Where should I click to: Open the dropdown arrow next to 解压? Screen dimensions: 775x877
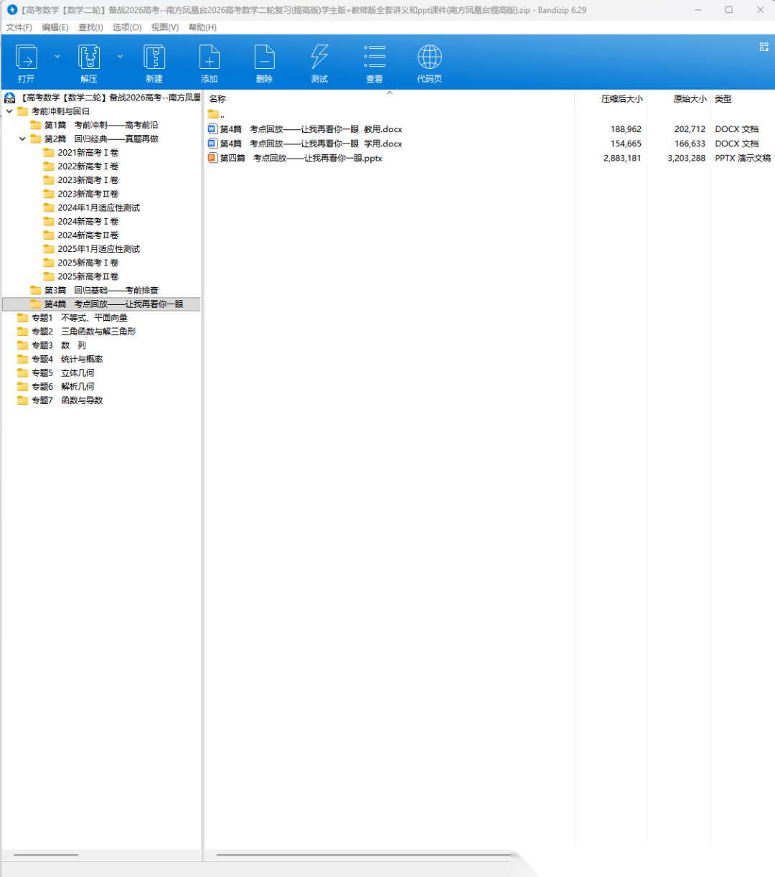[120, 57]
